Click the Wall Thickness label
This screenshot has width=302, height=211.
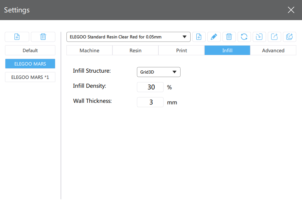(93, 101)
